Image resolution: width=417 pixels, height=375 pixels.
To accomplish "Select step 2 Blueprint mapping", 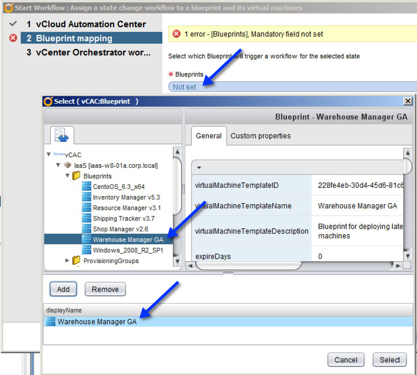I will click(x=91, y=38).
